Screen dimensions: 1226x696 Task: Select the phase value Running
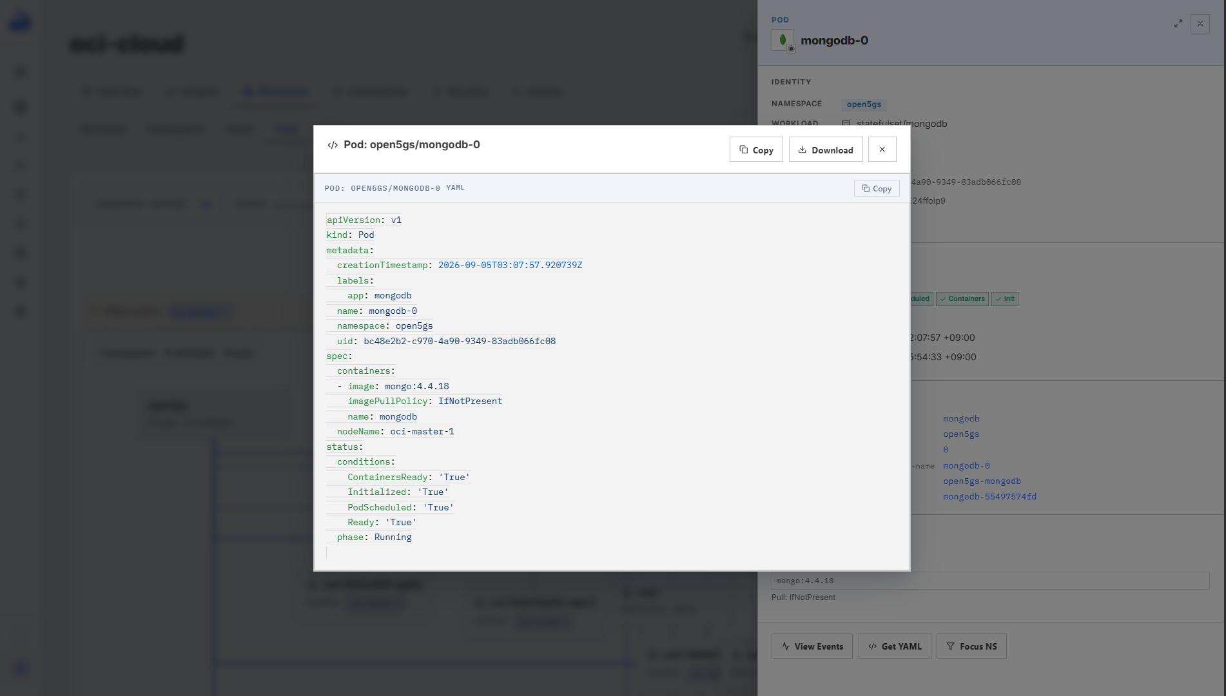pos(393,537)
